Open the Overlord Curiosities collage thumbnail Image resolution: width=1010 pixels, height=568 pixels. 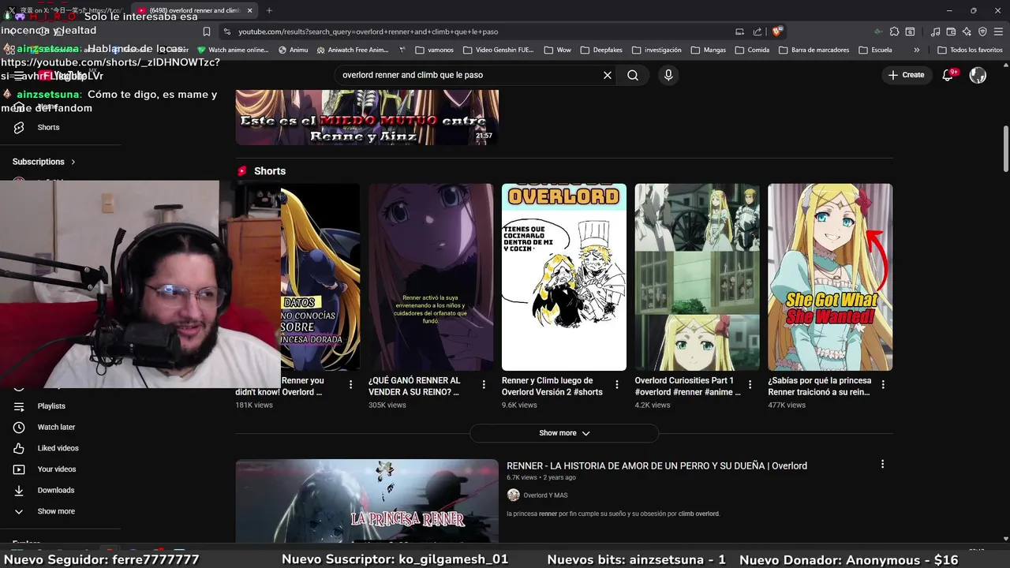tap(698, 277)
